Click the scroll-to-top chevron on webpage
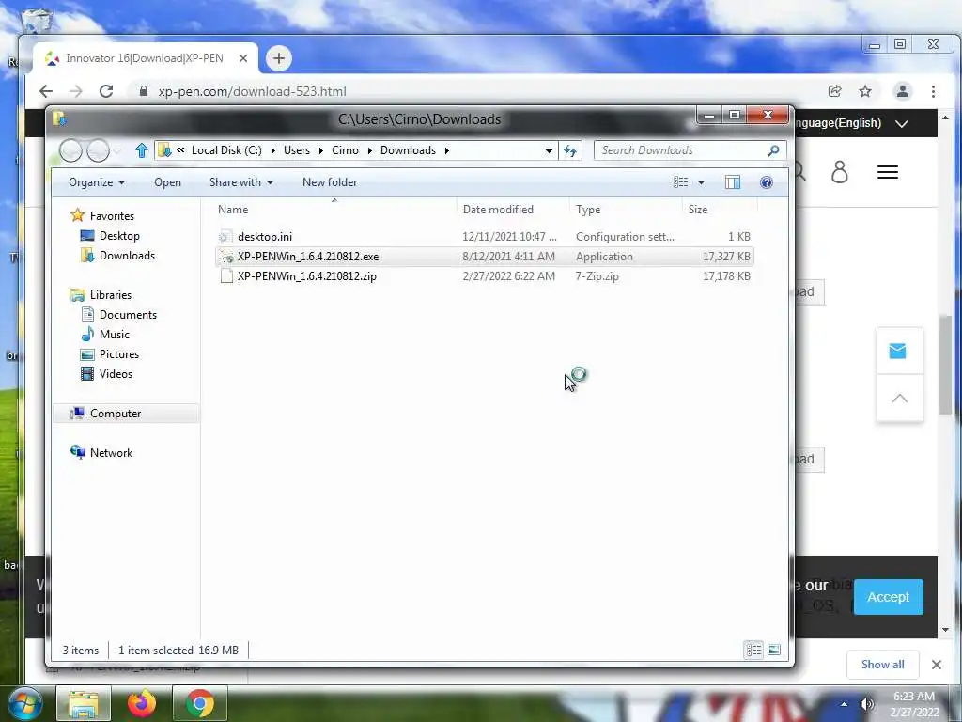962x722 pixels. [x=899, y=398]
